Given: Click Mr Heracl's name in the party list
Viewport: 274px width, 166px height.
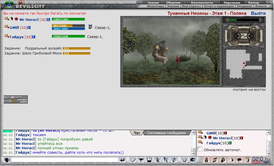Looking at the screenshot, I should tap(29, 20).
